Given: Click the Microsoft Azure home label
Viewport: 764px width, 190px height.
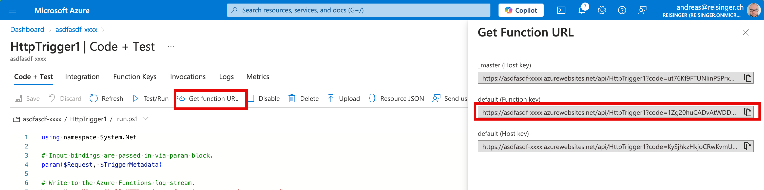Looking at the screenshot, I should click(62, 10).
